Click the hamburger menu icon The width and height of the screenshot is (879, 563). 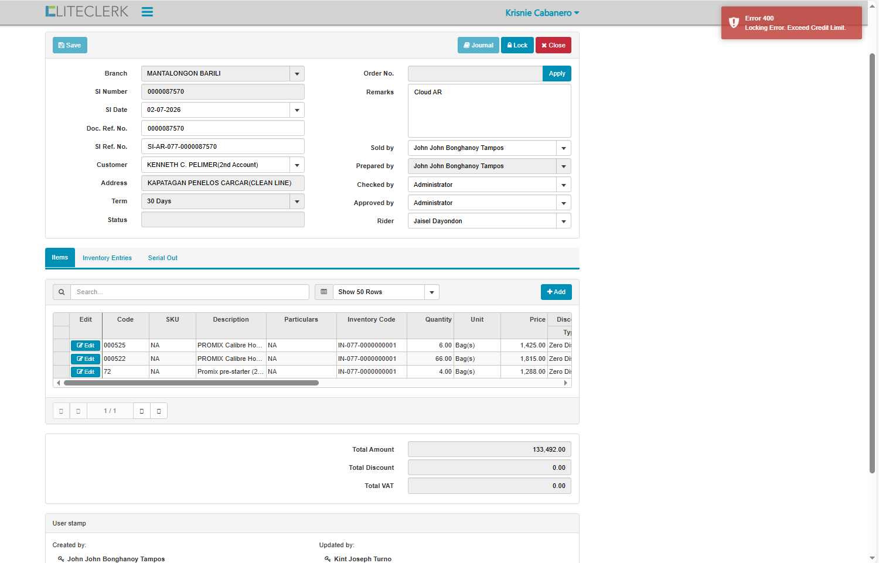[147, 12]
